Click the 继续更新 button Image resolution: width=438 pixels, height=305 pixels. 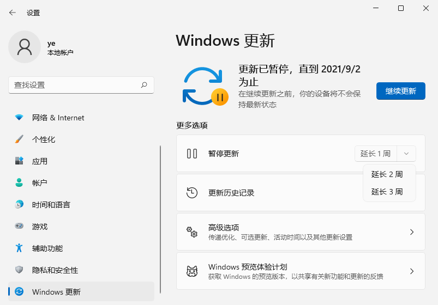[400, 91]
